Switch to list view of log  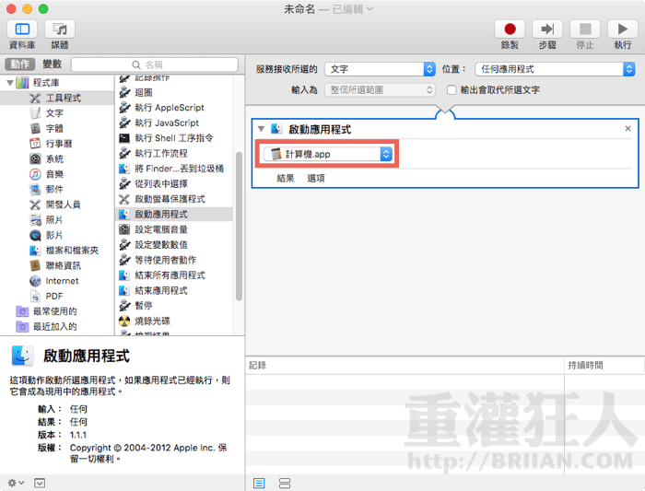259,483
